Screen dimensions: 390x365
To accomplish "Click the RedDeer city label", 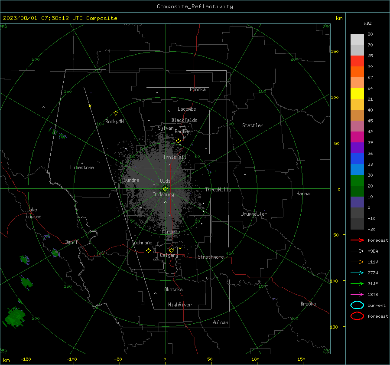I will 184,132.
